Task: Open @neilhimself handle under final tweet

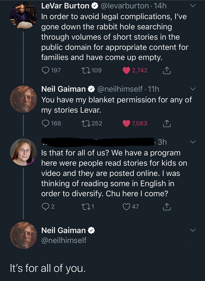Action: 64,240
